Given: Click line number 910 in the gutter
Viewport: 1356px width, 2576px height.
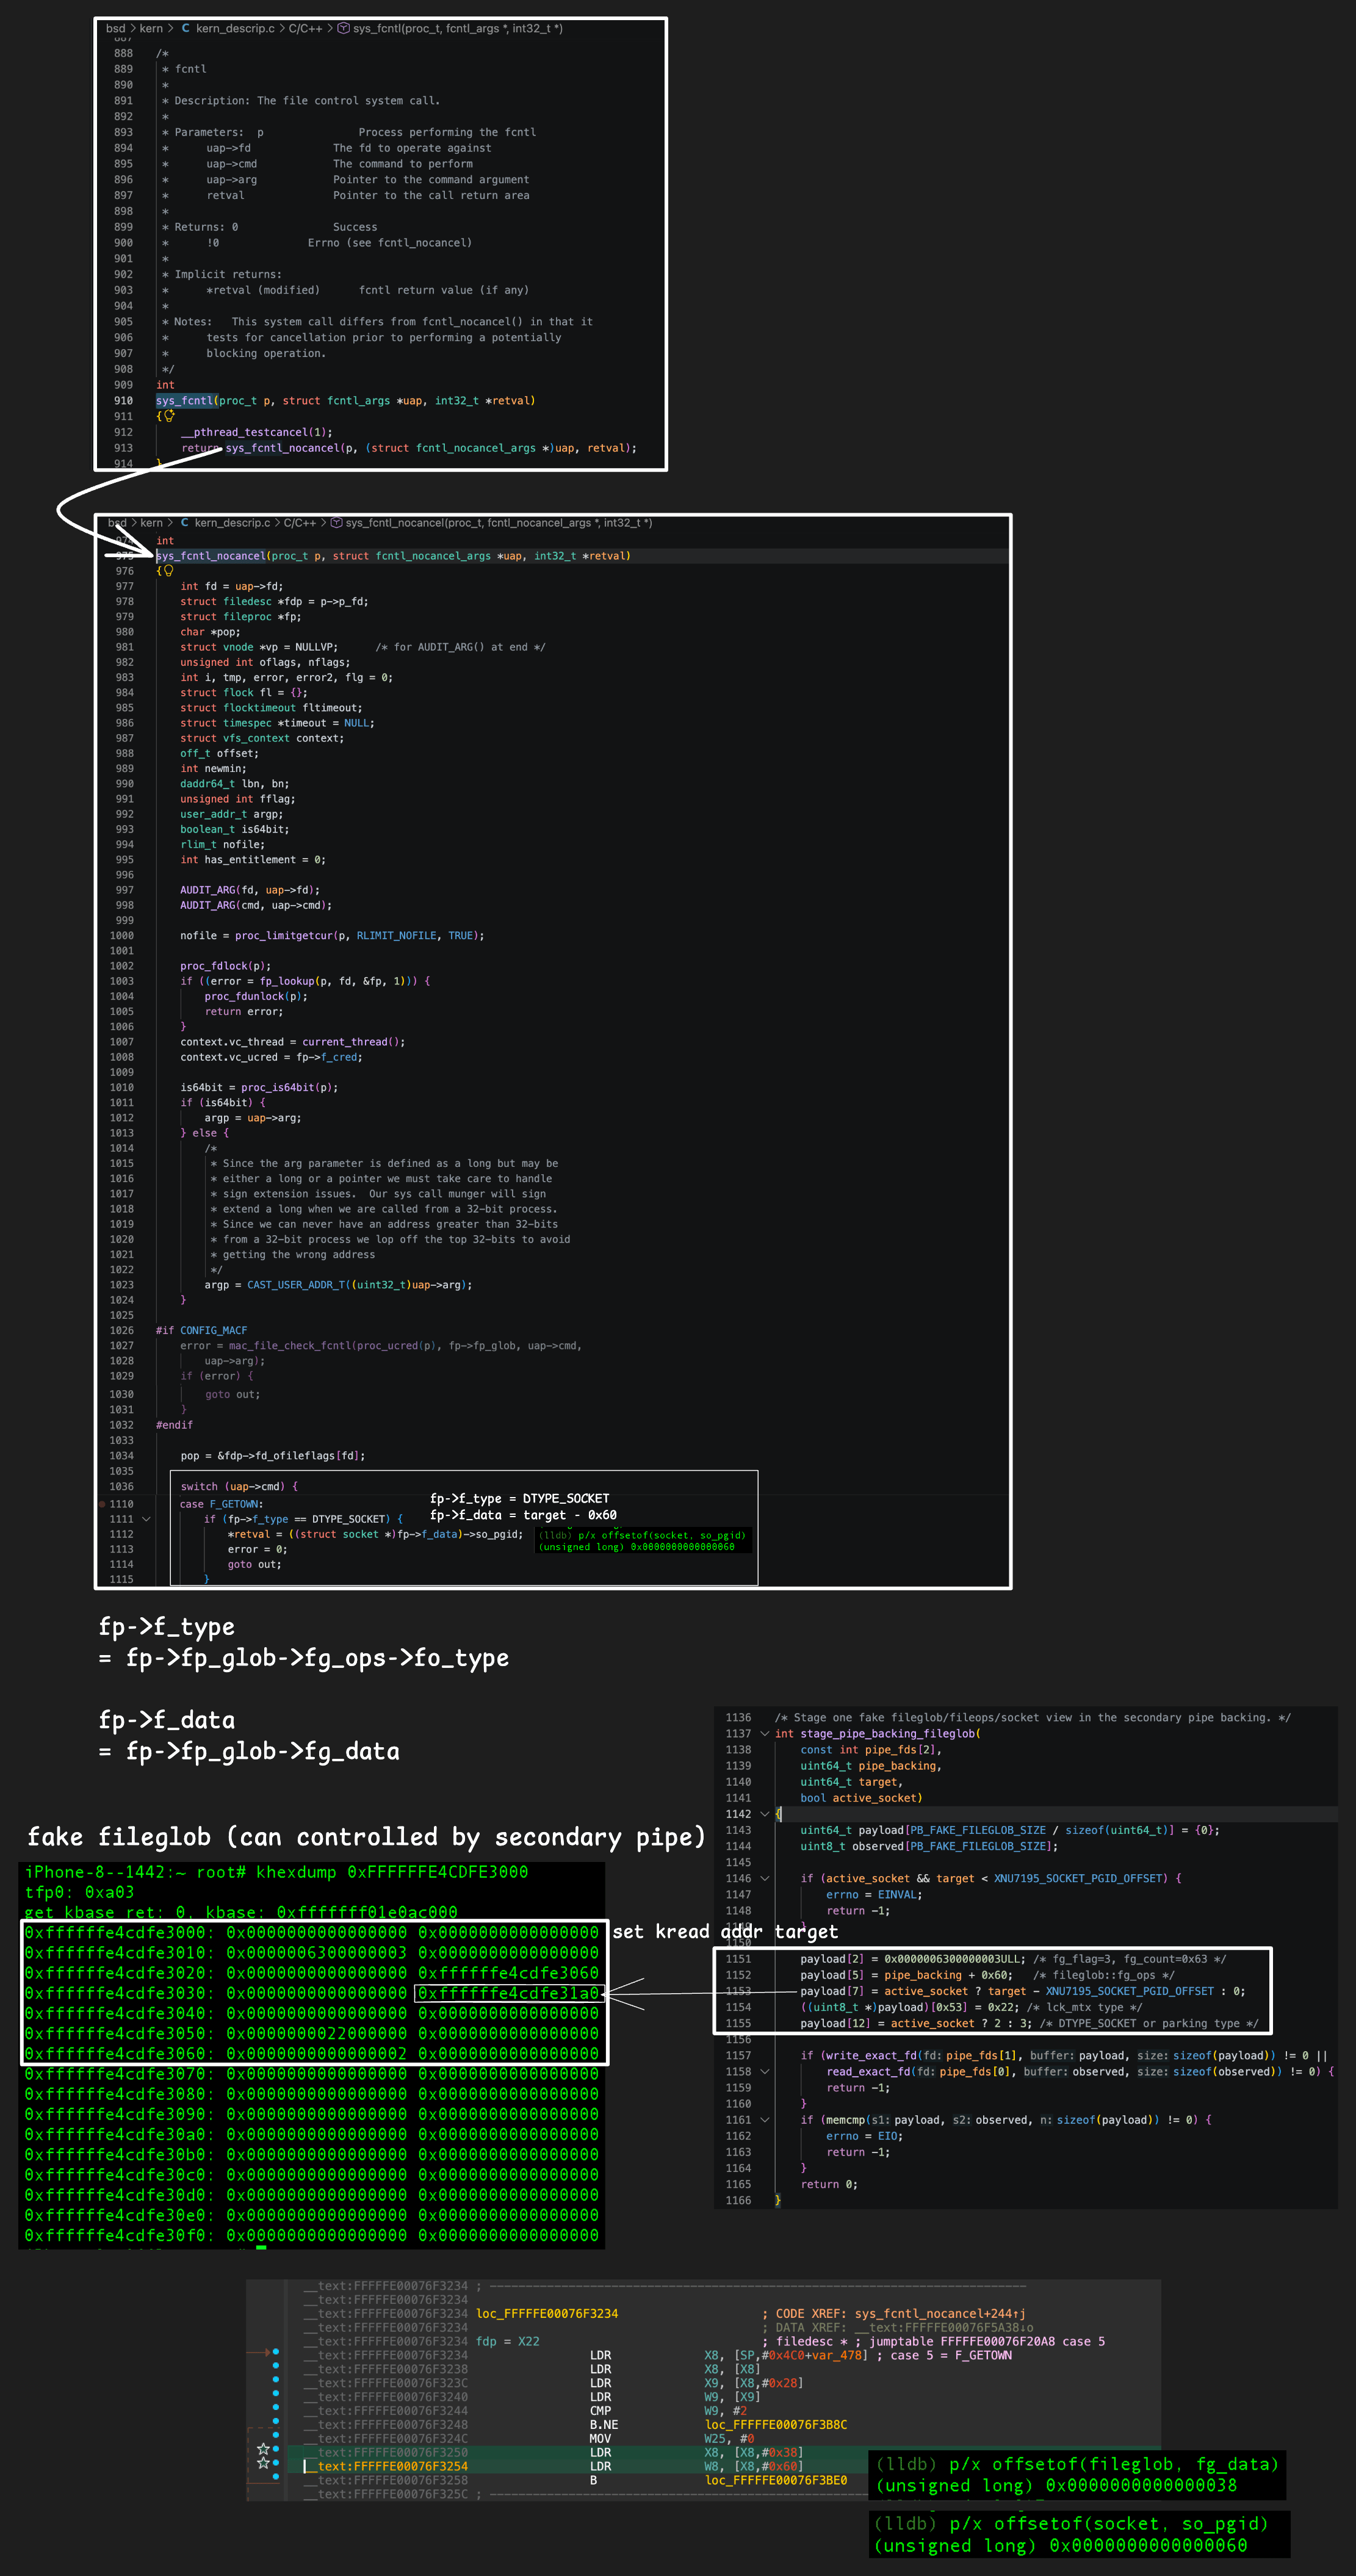Looking at the screenshot, I should pos(123,400).
